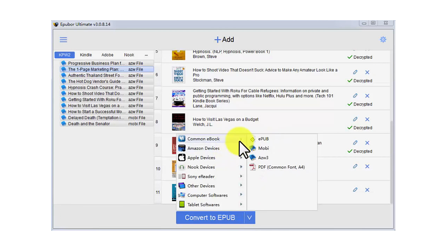The image size is (447, 251).
Task: Remove Getting Started With Roku book
Action: coord(367,96)
